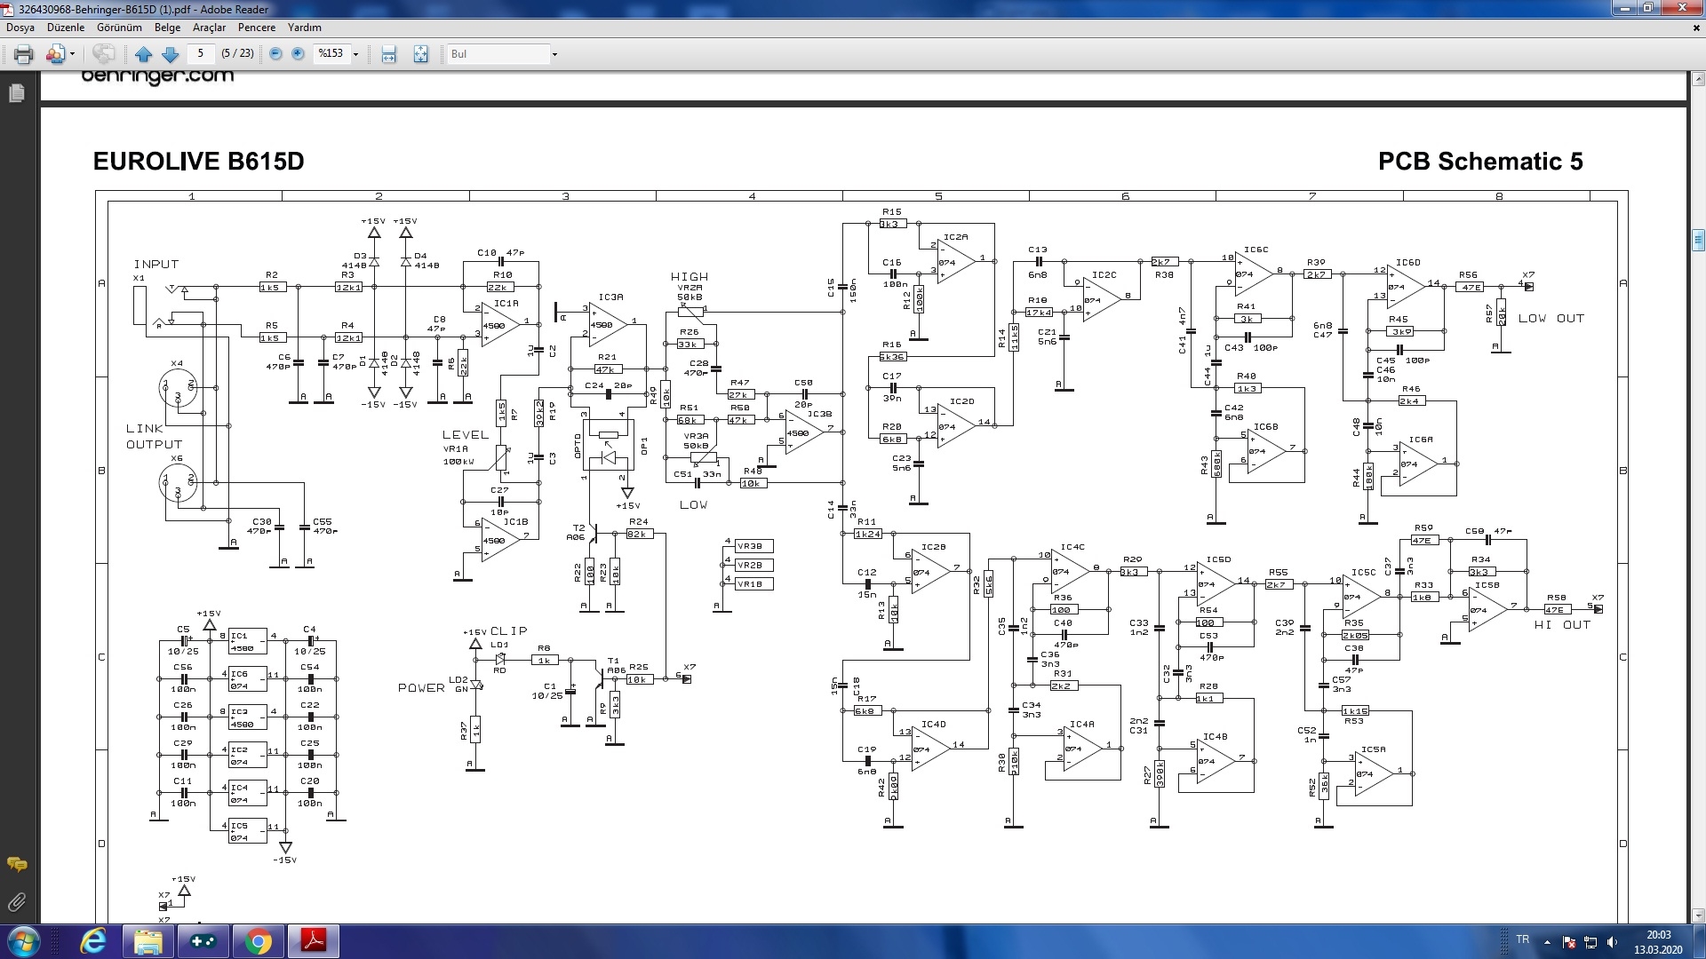Click the Print icon in toolbar
This screenshot has width=1706, height=959.
tap(24, 54)
